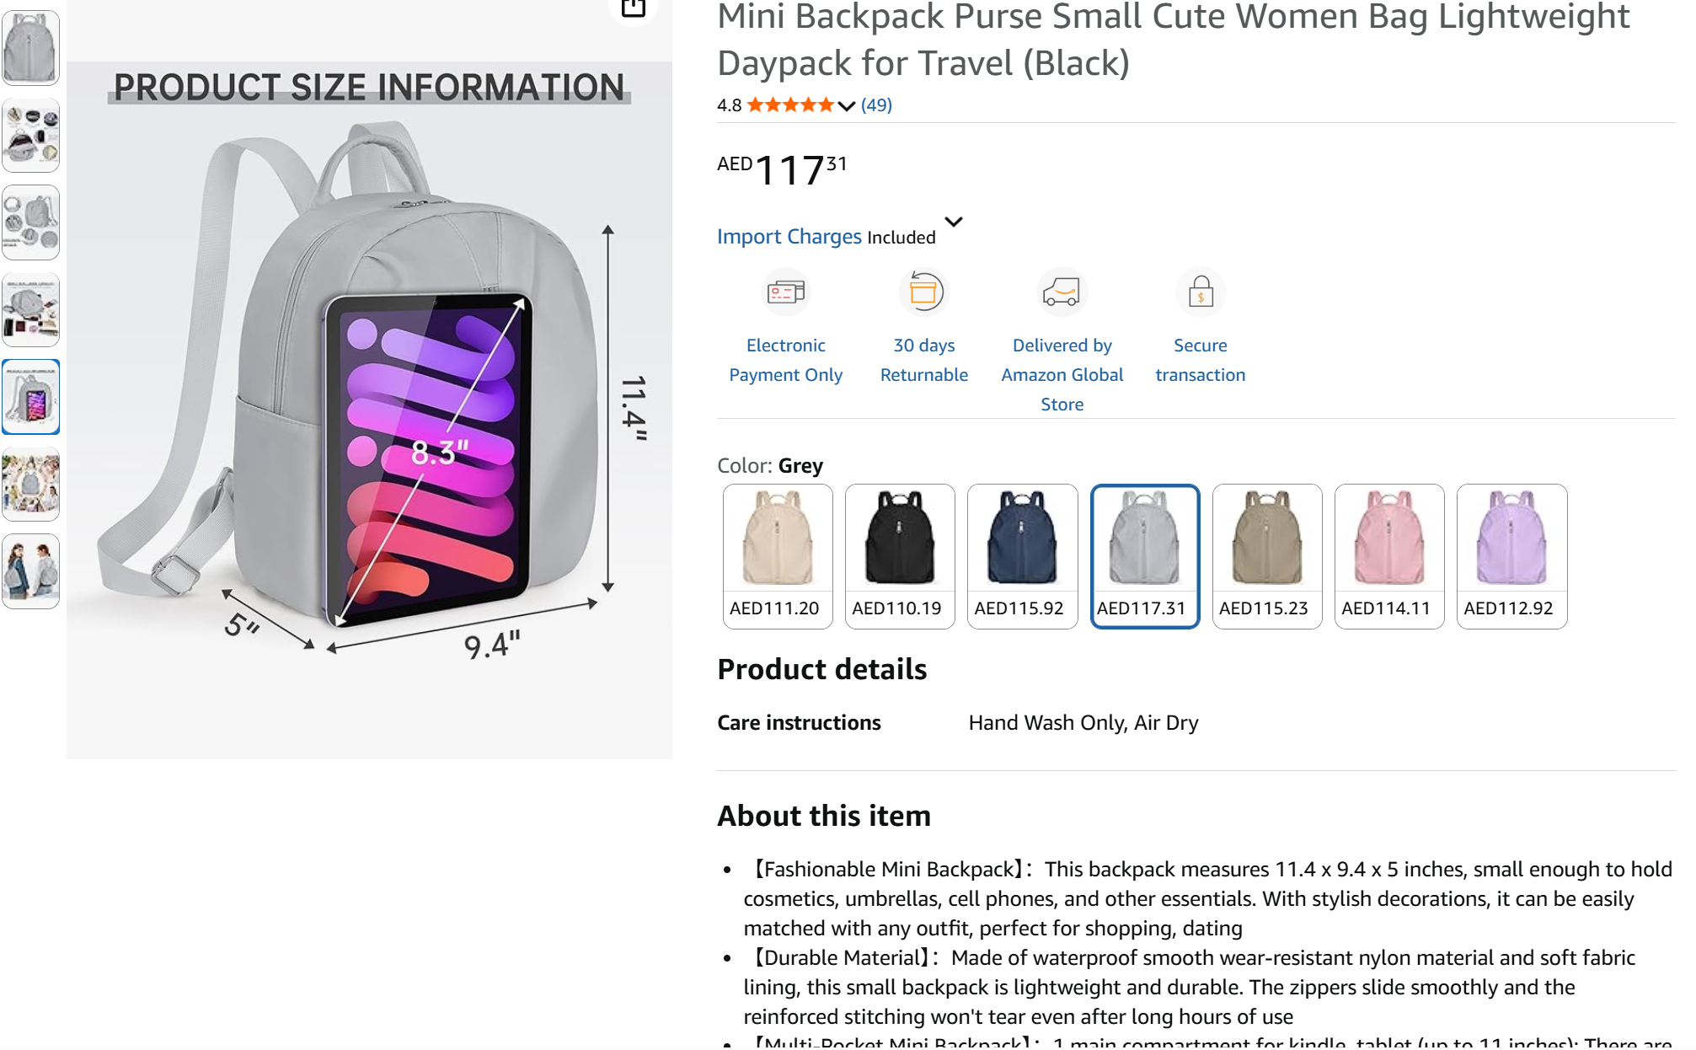The width and height of the screenshot is (1696, 1050).
Task: View the two women models thumbnail
Action: [x=31, y=571]
